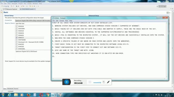Click the Save icon in CCS toolbar

click(6, 6)
